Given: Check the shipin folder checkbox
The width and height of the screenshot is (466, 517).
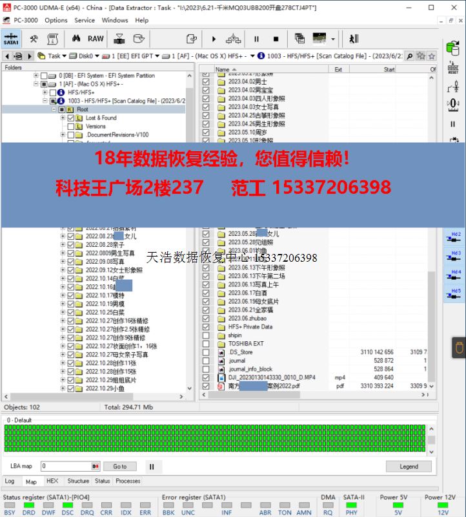Looking at the screenshot, I should click(x=206, y=335).
